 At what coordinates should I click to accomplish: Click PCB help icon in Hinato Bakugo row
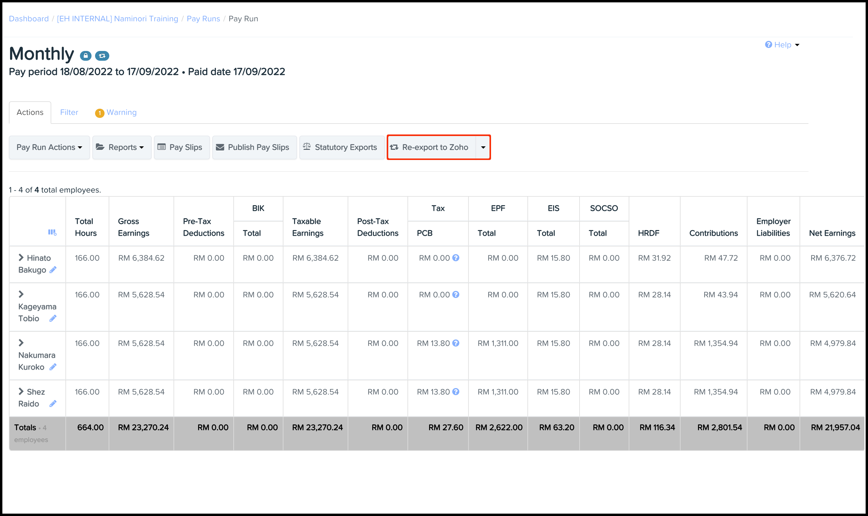pos(456,258)
